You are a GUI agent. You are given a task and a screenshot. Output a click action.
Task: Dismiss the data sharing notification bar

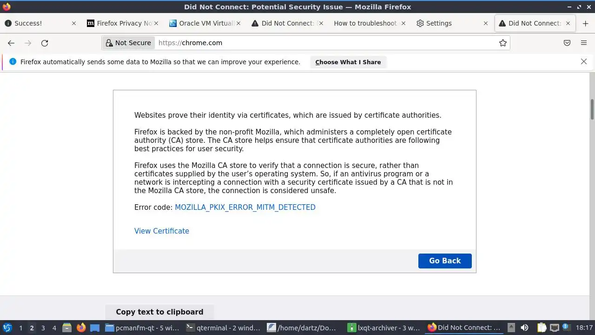pyautogui.click(x=584, y=61)
